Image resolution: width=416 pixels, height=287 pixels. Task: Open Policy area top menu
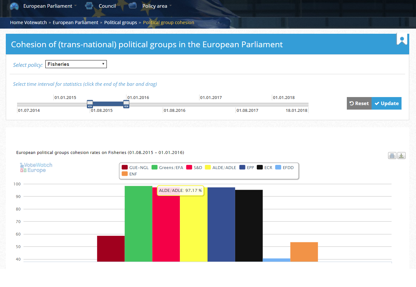pyautogui.click(x=155, y=6)
